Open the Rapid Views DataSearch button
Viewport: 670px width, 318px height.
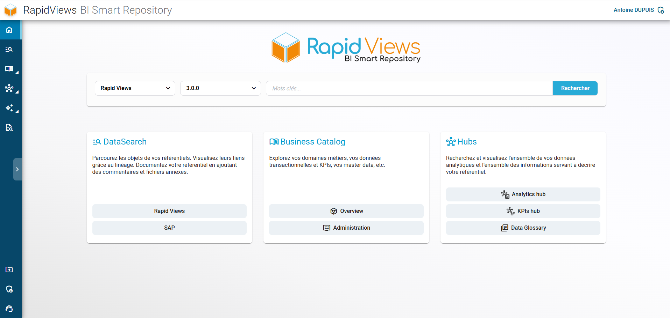pyautogui.click(x=169, y=211)
